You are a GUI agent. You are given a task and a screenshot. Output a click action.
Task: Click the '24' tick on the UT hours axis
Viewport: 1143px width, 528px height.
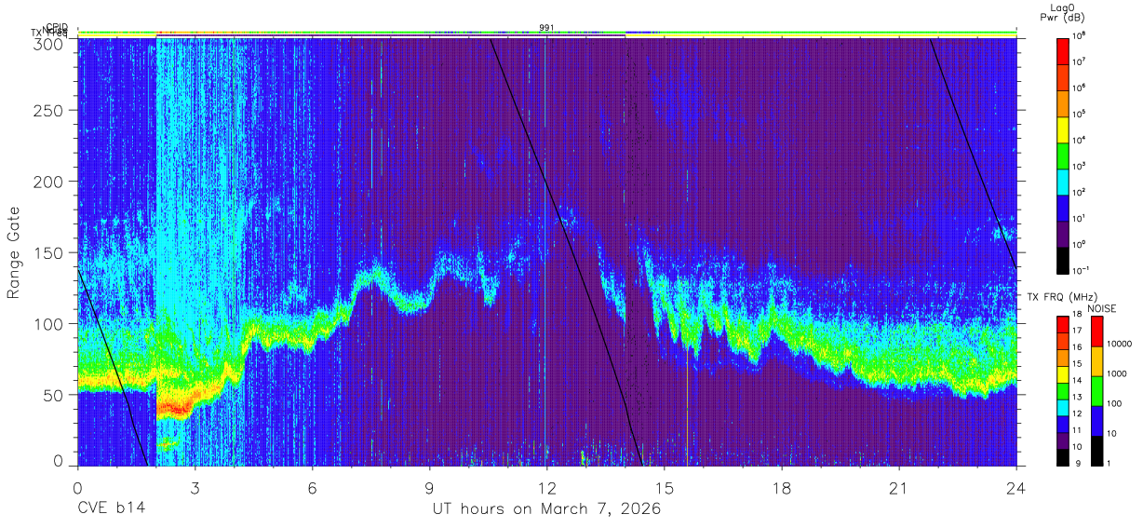(1016, 486)
